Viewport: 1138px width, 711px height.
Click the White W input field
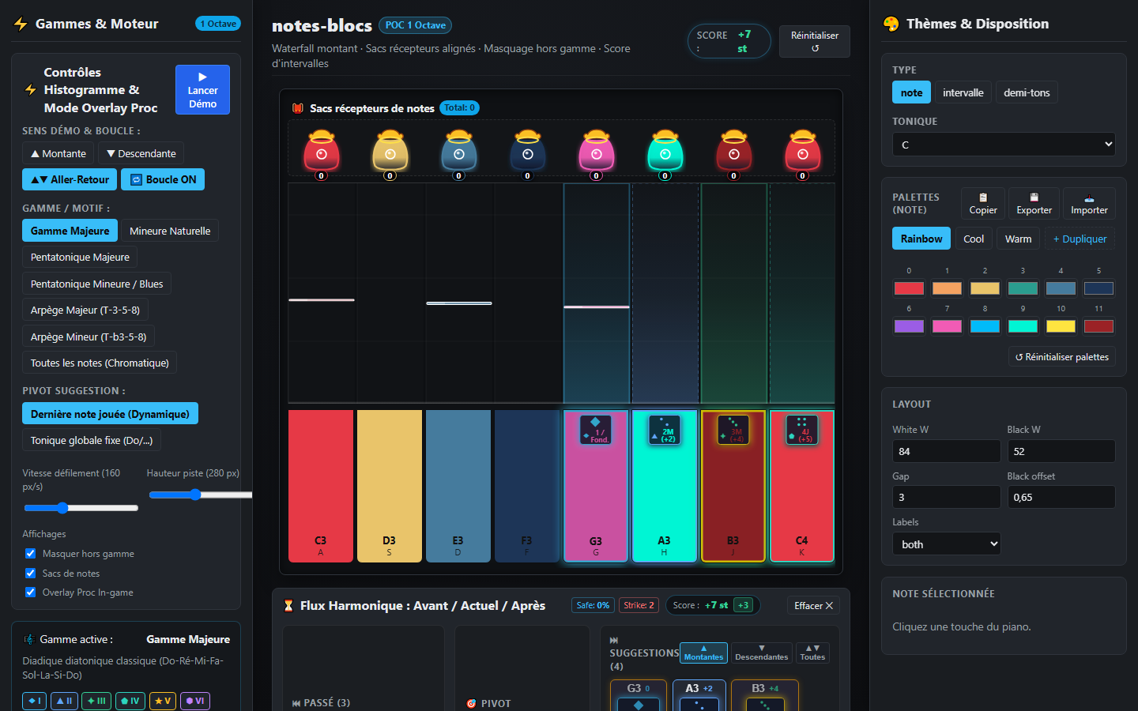[946, 451]
